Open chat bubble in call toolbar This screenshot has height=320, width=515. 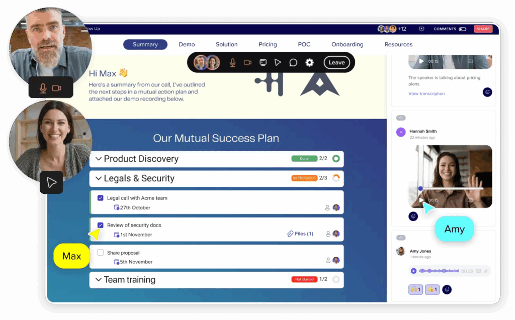[x=293, y=62]
